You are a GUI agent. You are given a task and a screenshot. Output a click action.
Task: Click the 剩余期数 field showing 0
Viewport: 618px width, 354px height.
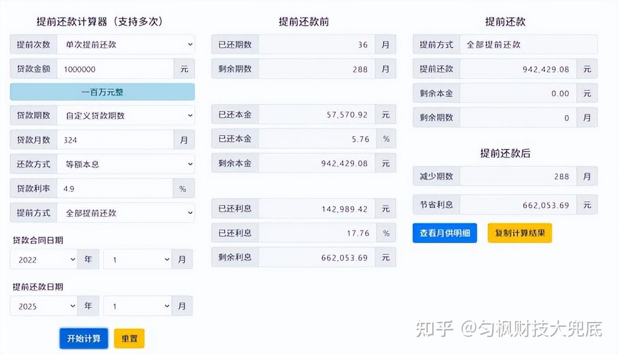(x=518, y=118)
